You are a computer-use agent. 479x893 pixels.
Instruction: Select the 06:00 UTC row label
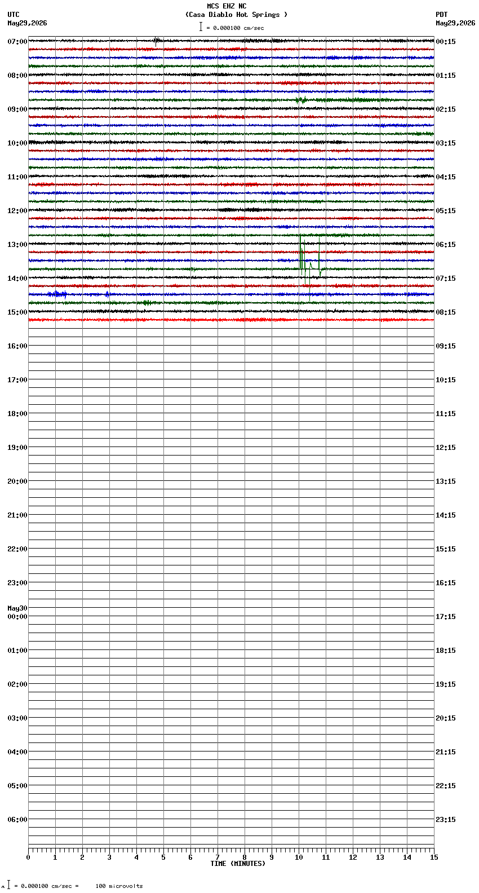point(17,819)
